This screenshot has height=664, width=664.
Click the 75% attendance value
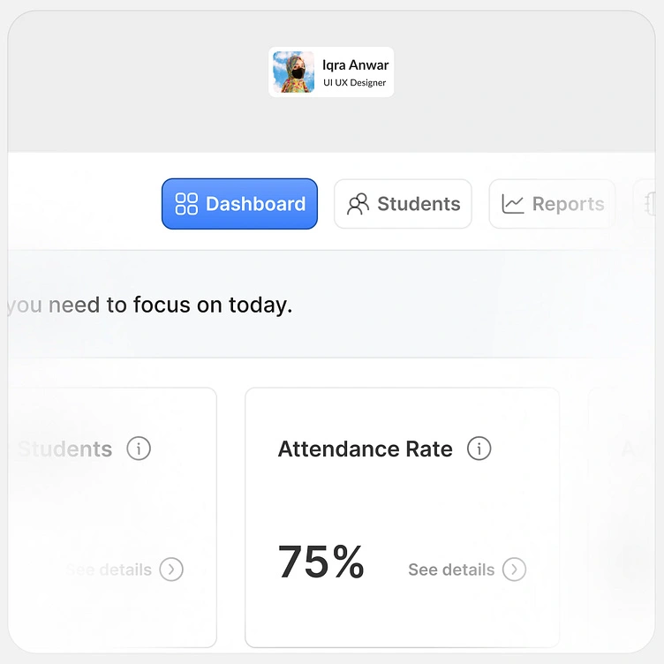click(321, 562)
